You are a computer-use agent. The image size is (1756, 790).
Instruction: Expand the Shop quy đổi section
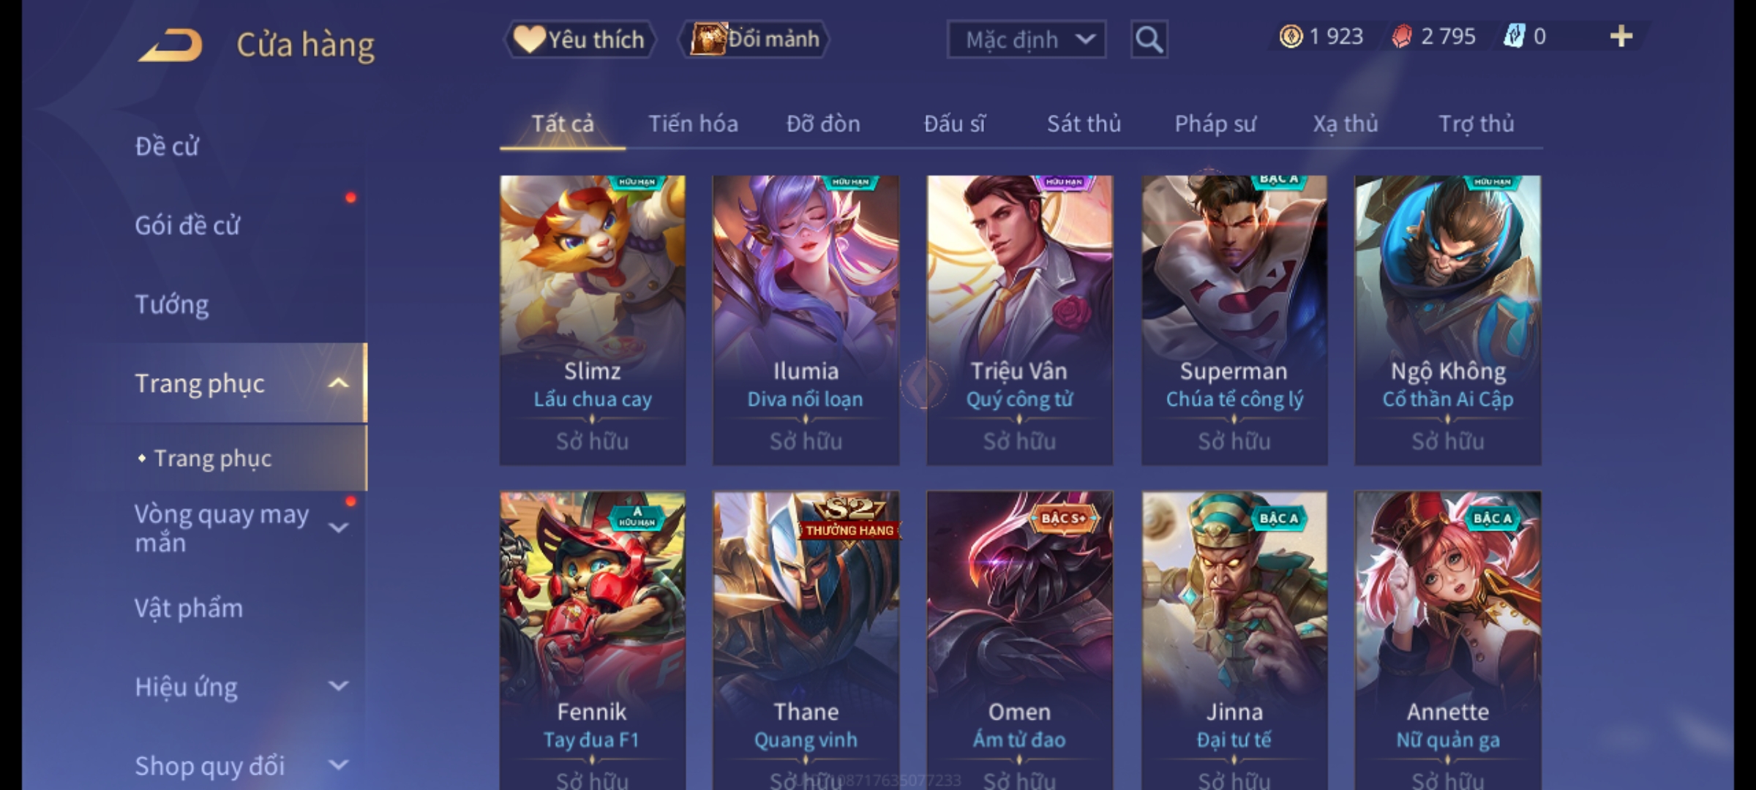(338, 765)
